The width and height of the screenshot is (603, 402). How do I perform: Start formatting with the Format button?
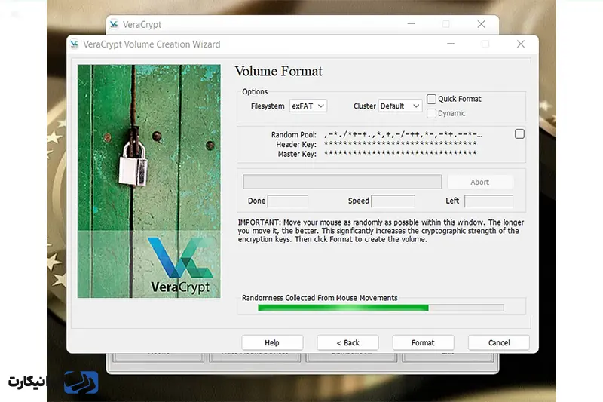pyautogui.click(x=423, y=342)
